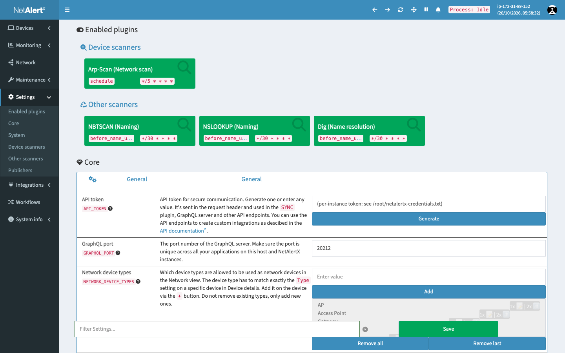Click the Core section gears icon
The image size is (565, 353).
(93, 179)
